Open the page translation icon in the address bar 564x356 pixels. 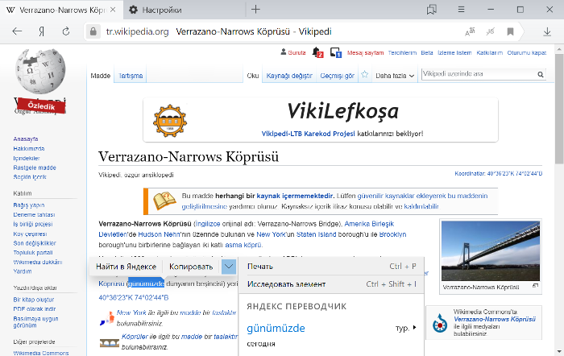pyautogui.click(x=470, y=31)
